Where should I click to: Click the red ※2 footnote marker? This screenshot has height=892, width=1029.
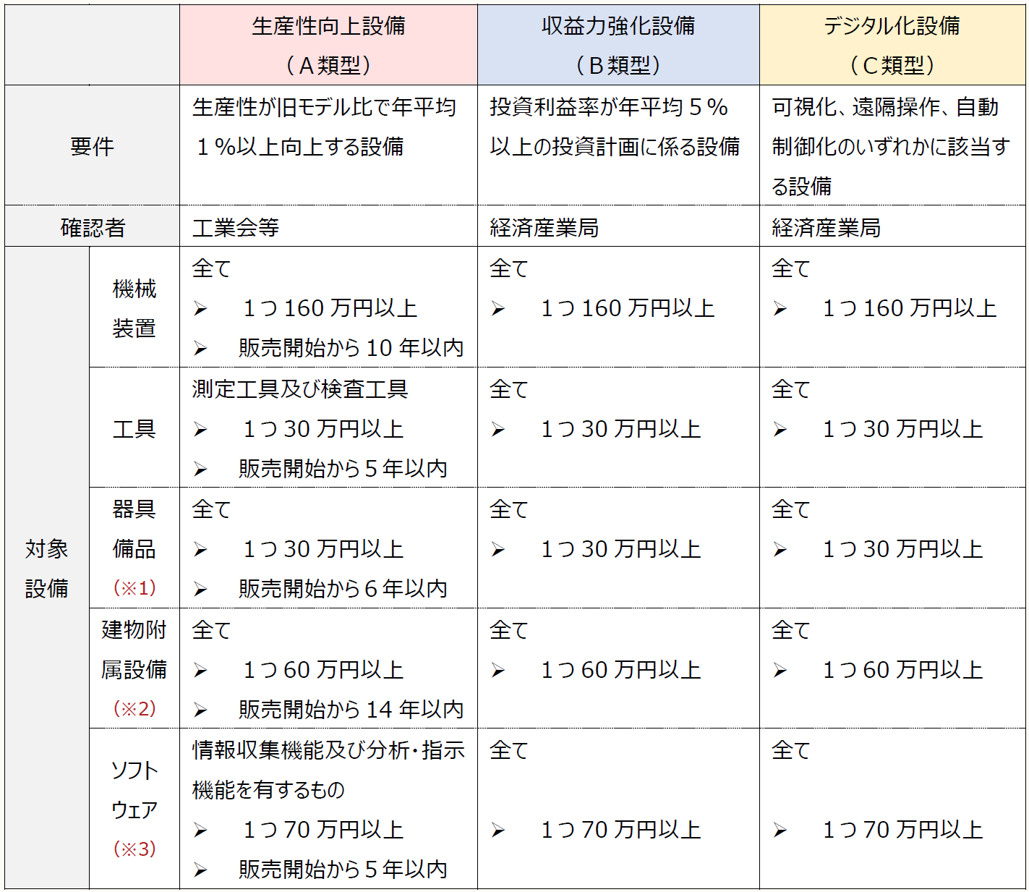point(135,708)
